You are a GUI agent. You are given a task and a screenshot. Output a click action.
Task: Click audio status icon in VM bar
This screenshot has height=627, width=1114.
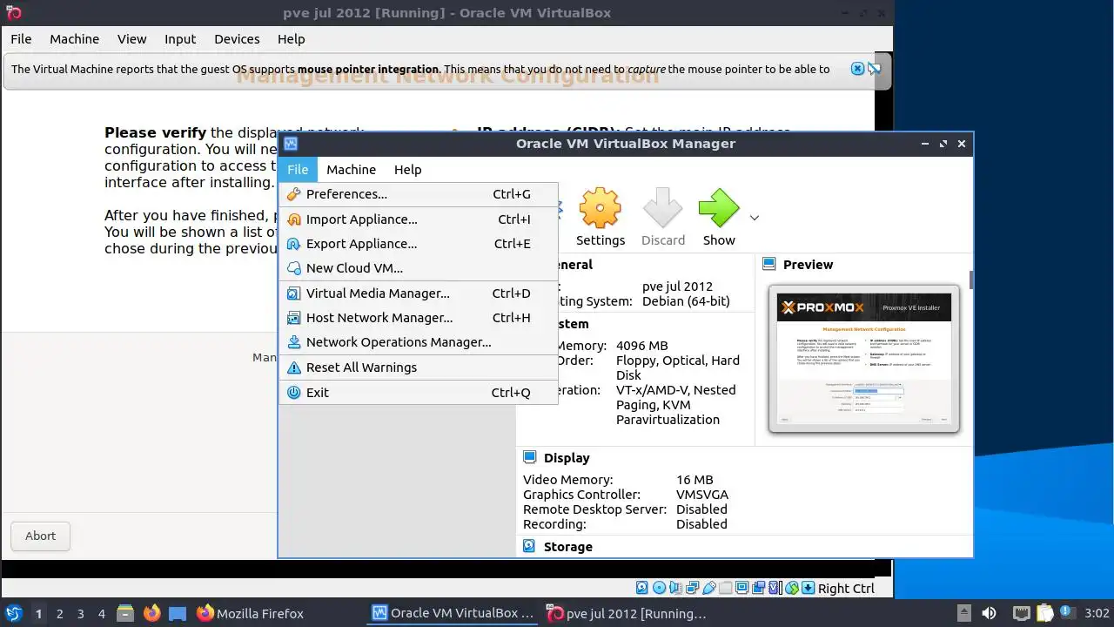pos(675,588)
